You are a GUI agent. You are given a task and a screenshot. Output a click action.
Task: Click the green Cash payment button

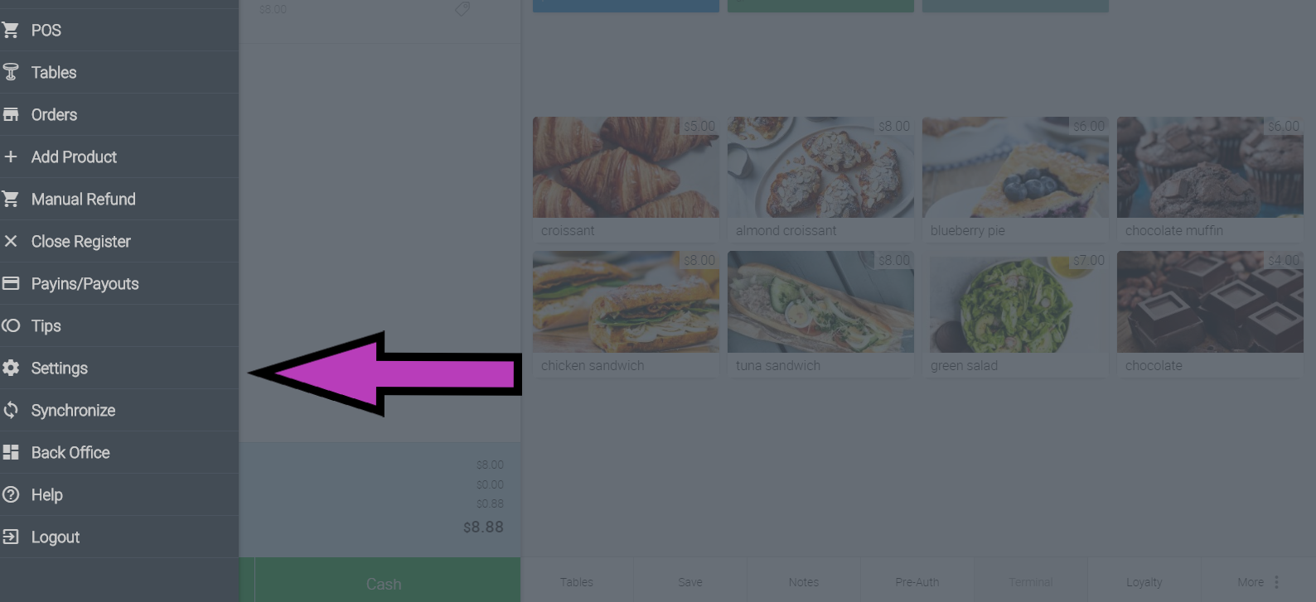[383, 583]
